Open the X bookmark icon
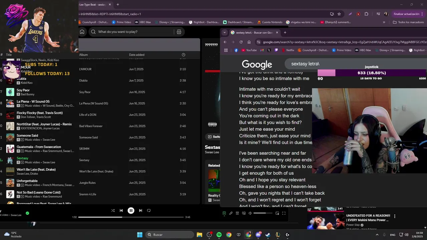This screenshot has width=427, height=240. click(269, 50)
